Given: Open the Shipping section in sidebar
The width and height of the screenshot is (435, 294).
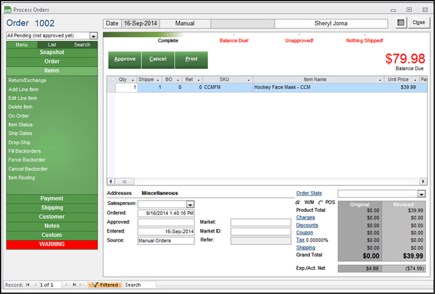Looking at the screenshot, I should tap(52, 208).
